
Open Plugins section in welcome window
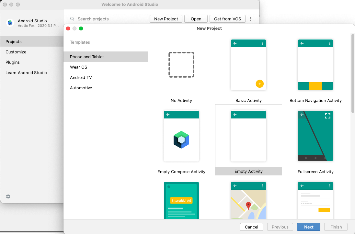pos(32,62)
